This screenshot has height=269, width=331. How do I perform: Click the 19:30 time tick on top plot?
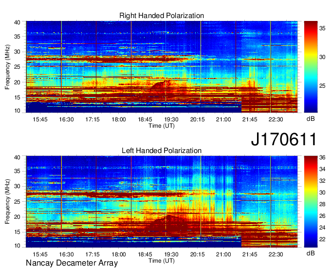coord(171,119)
